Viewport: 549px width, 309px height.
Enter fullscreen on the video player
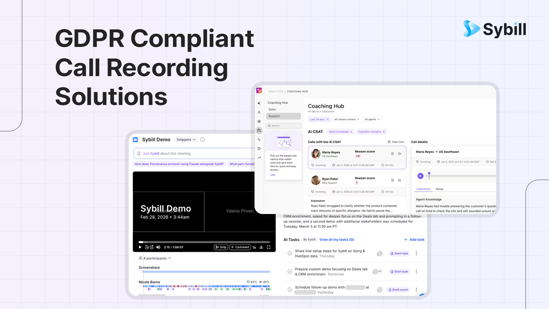269,247
